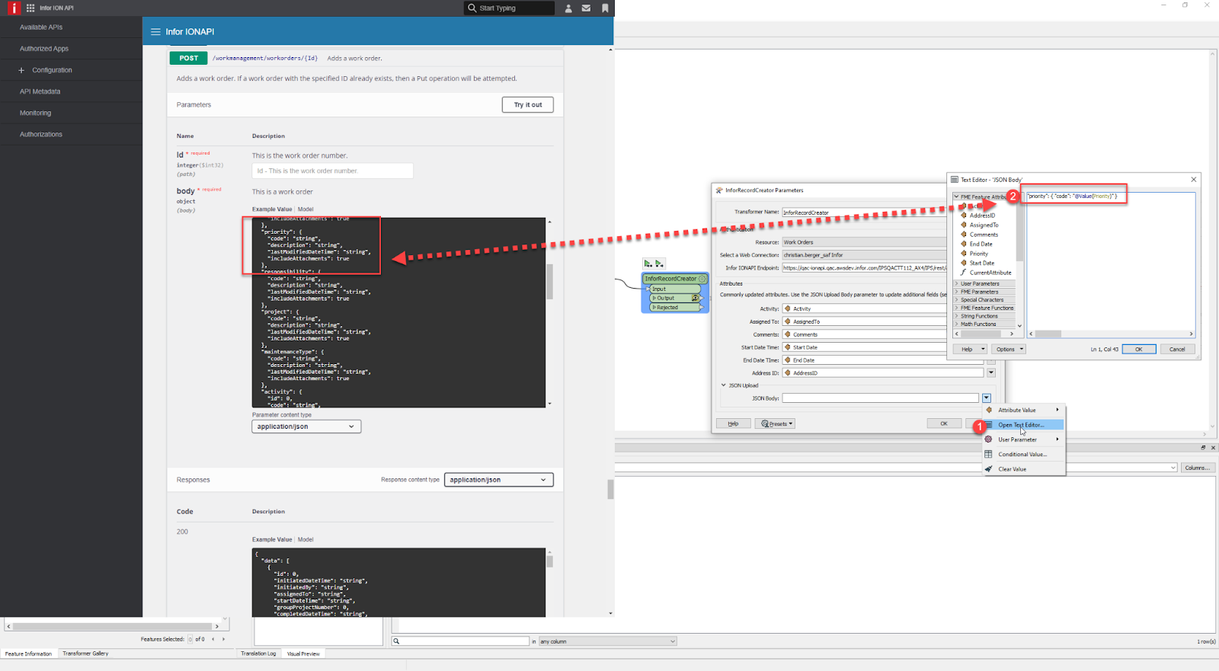Open Options dropdown in Text Editor
This screenshot has height=671, width=1219.
(x=1009, y=349)
